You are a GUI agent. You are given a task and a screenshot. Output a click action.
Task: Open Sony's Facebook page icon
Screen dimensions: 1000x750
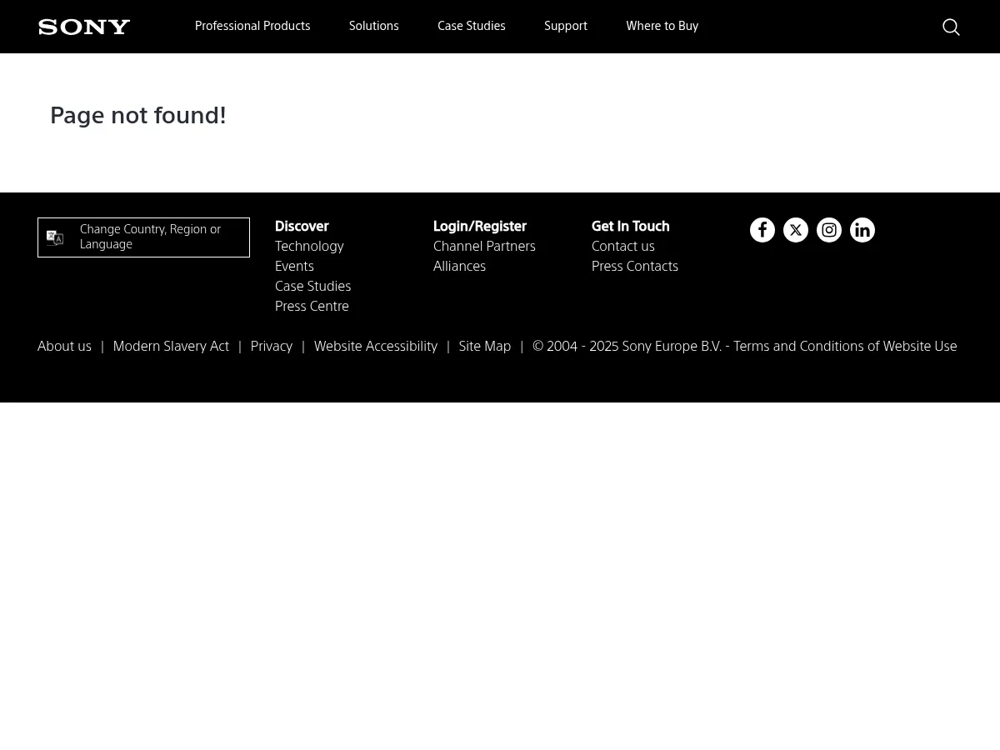pos(762,230)
